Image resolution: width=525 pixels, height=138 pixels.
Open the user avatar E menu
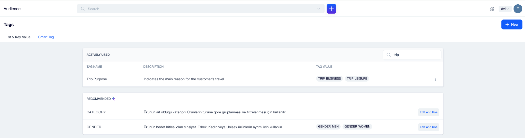[518, 9]
